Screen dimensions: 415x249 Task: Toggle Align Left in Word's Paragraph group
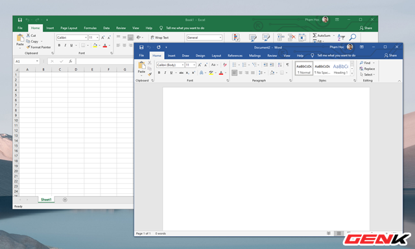[x=234, y=72]
